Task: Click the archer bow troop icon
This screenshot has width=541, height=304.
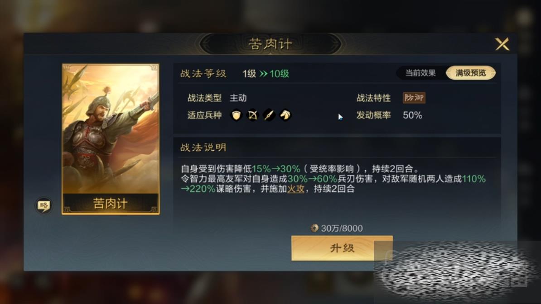Action: (x=252, y=115)
